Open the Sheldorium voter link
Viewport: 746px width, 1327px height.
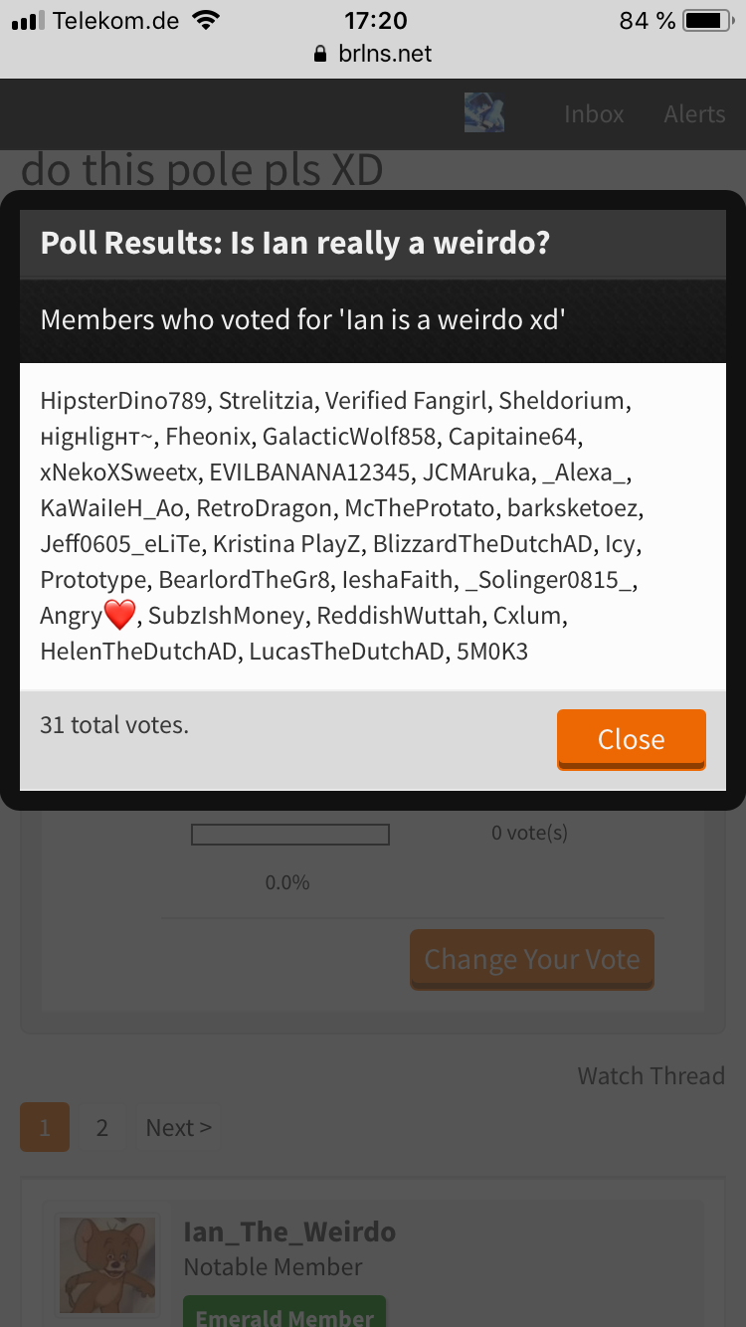click(x=561, y=401)
